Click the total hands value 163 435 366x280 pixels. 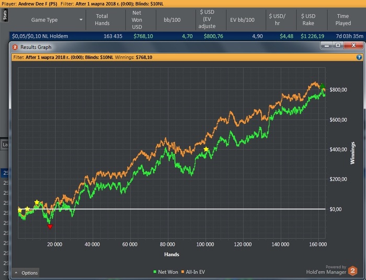click(113, 37)
